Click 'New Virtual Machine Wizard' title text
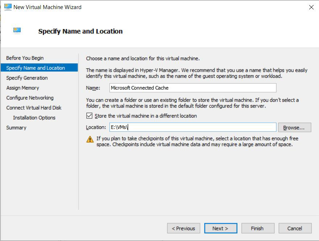Image resolution: width=319 pixels, height=241 pixels. point(47,7)
